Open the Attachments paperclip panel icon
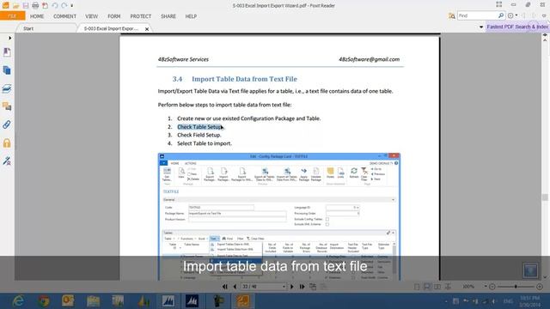The width and height of the screenshot is (550, 309). point(7,124)
